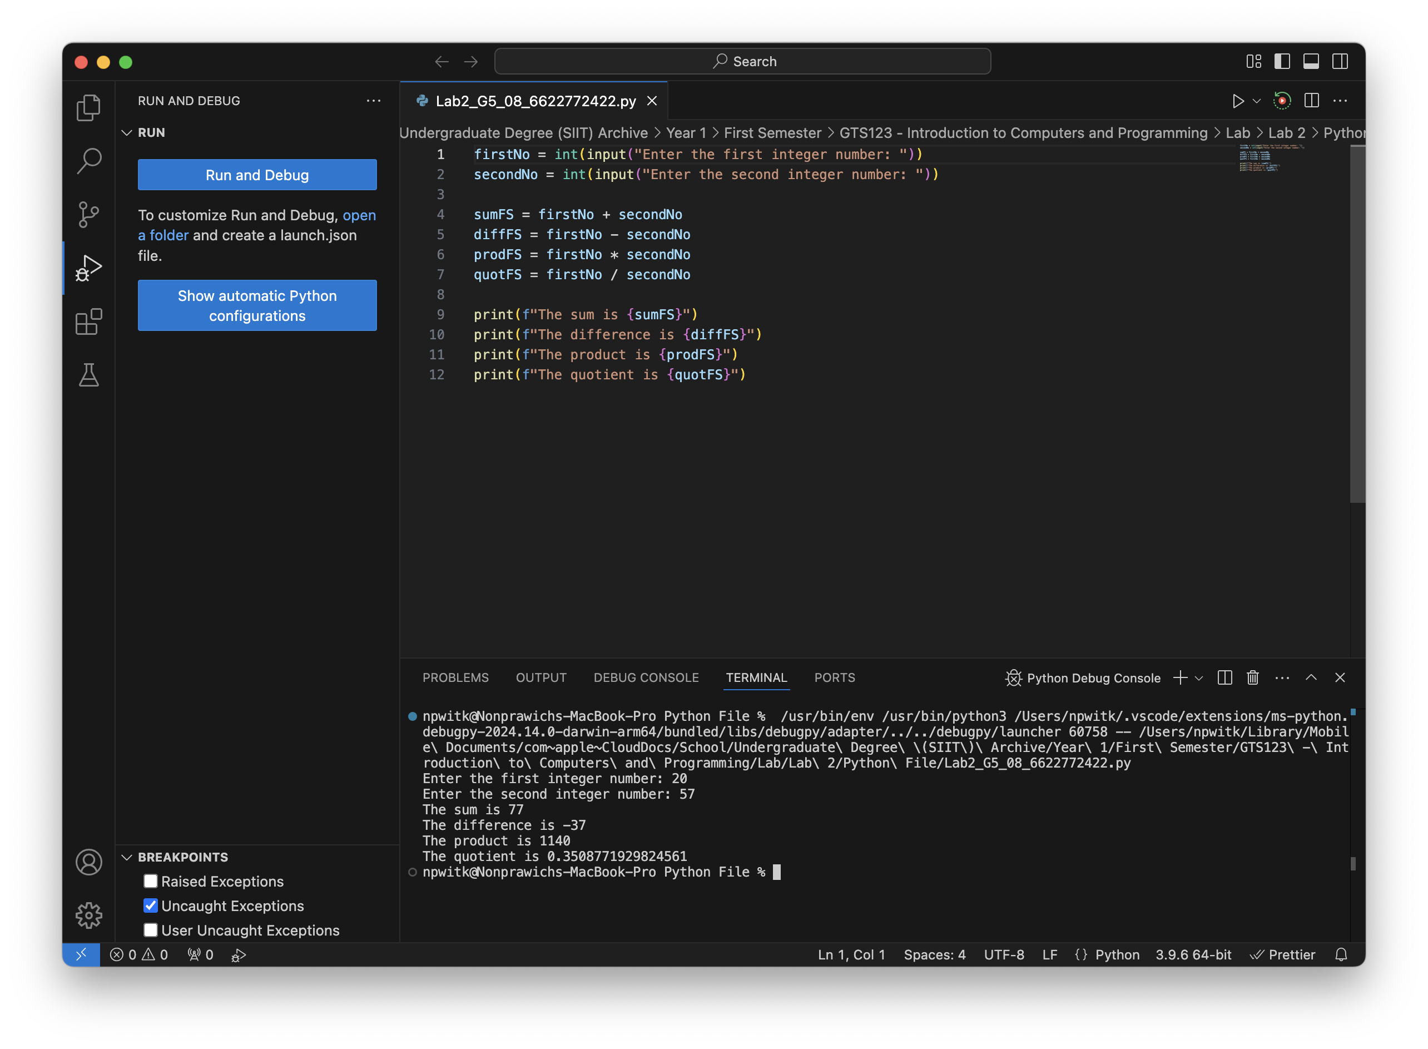Open the Explorer view in activity bar

click(88, 107)
